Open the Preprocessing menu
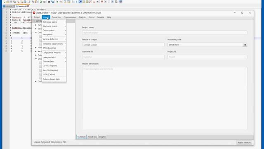The height and width of the screenshot is (149, 264). pyautogui.click(x=70, y=17)
